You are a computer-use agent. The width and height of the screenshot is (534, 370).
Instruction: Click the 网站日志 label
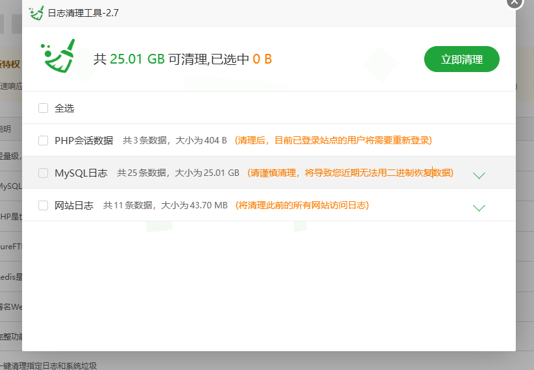[74, 205]
